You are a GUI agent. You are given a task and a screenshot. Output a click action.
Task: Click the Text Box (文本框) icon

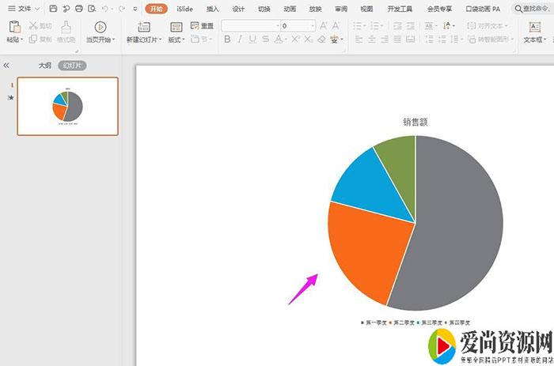533,27
